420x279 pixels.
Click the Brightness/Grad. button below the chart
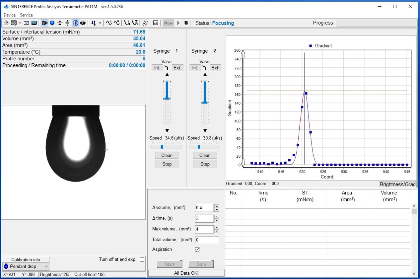[398, 184]
